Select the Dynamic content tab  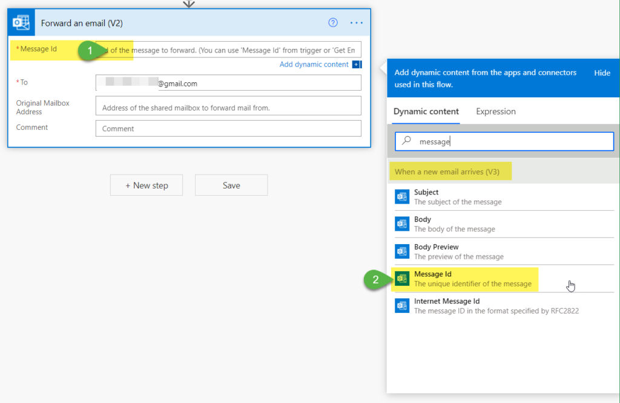426,111
